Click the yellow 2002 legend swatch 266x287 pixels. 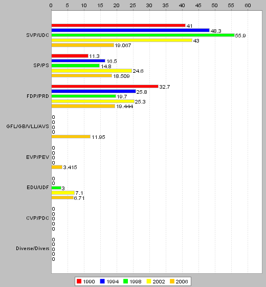pyautogui.click(x=149, y=281)
